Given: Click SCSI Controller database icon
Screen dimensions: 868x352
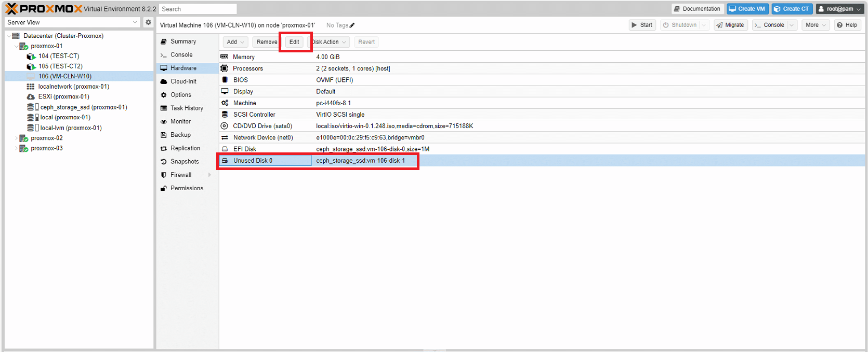Looking at the screenshot, I should coord(225,115).
